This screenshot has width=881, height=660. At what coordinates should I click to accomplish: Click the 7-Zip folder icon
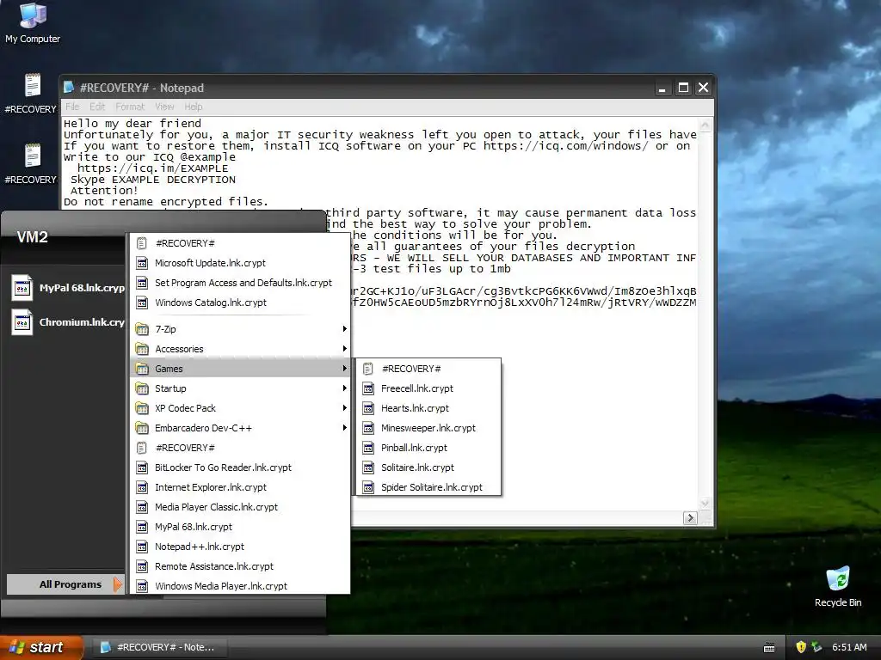click(x=142, y=329)
